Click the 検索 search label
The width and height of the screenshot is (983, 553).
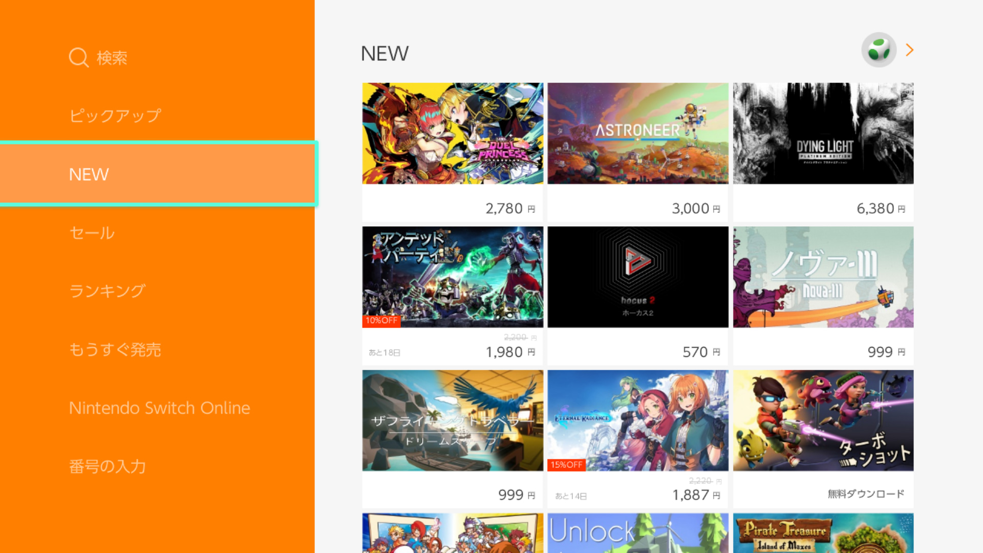[x=112, y=58]
